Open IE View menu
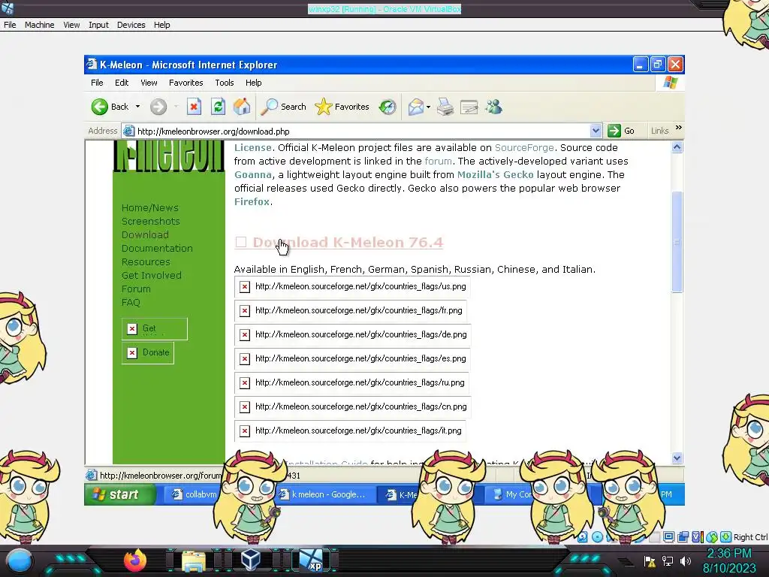 pos(149,83)
